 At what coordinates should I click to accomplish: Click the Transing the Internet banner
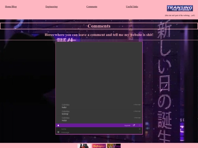(180, 8)
